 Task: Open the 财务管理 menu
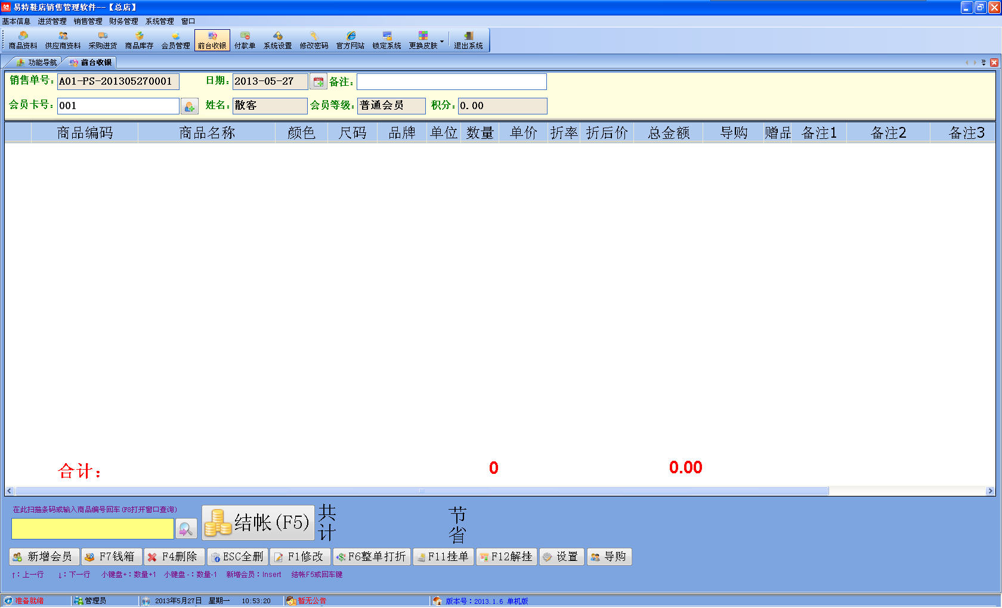point(123,21)
